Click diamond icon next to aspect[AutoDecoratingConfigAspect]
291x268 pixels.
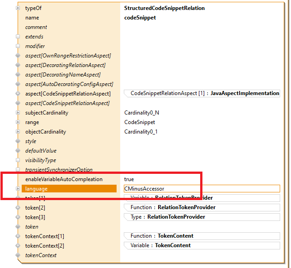[x=18, y=84]
